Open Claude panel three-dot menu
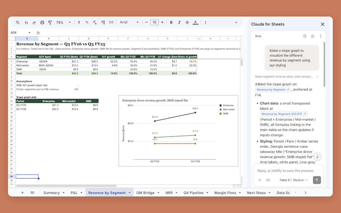The width and height of the screenshot is (341, 213). pyautogui.click(x=321, y=36)
